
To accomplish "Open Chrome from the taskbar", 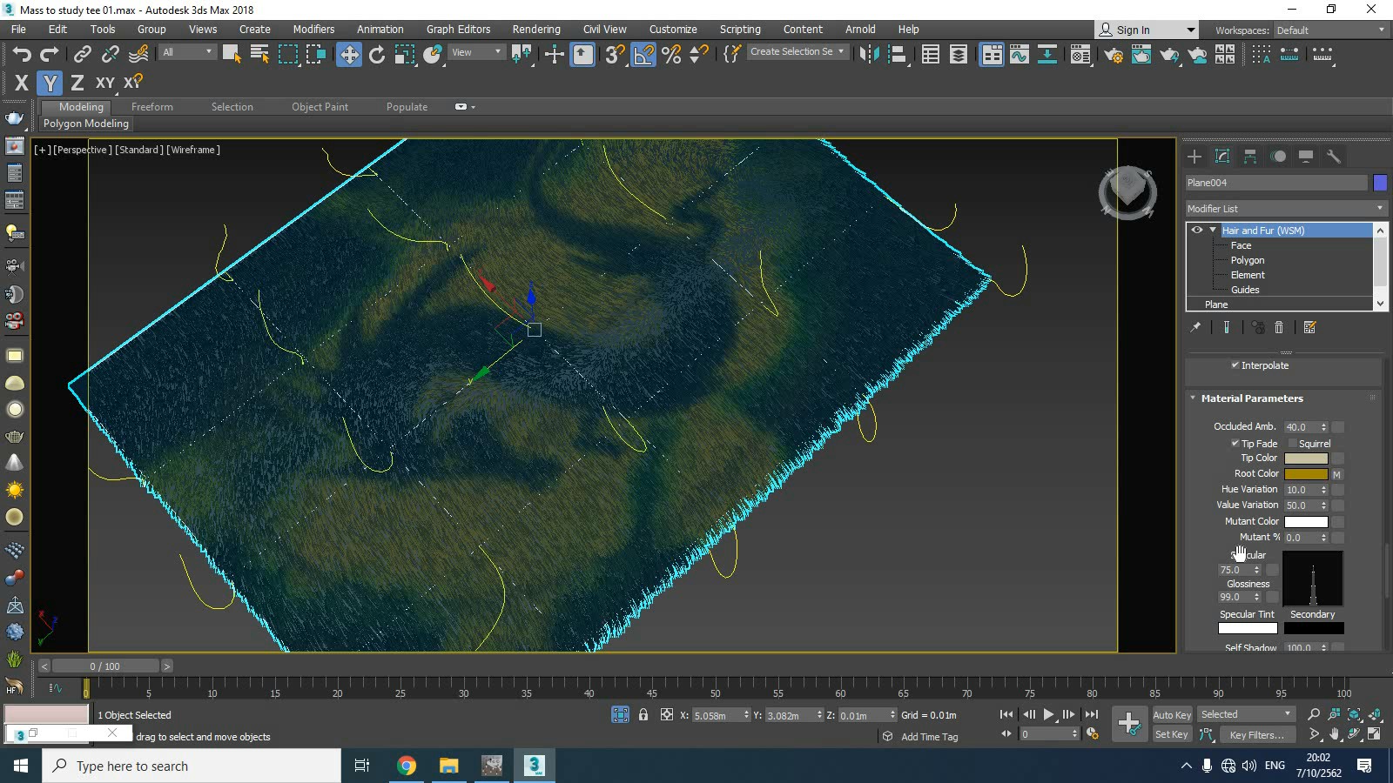I will coord(406,766).
